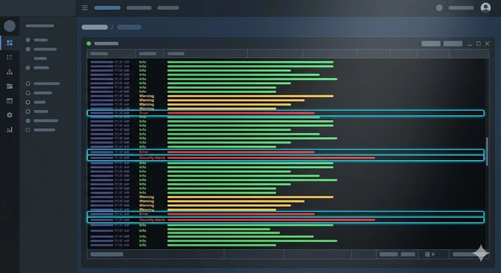The height and width of the screenshot is (273, 501).
Task: Open the hierarchy tree icon in the left rail
Action: (x=9, y=72)
